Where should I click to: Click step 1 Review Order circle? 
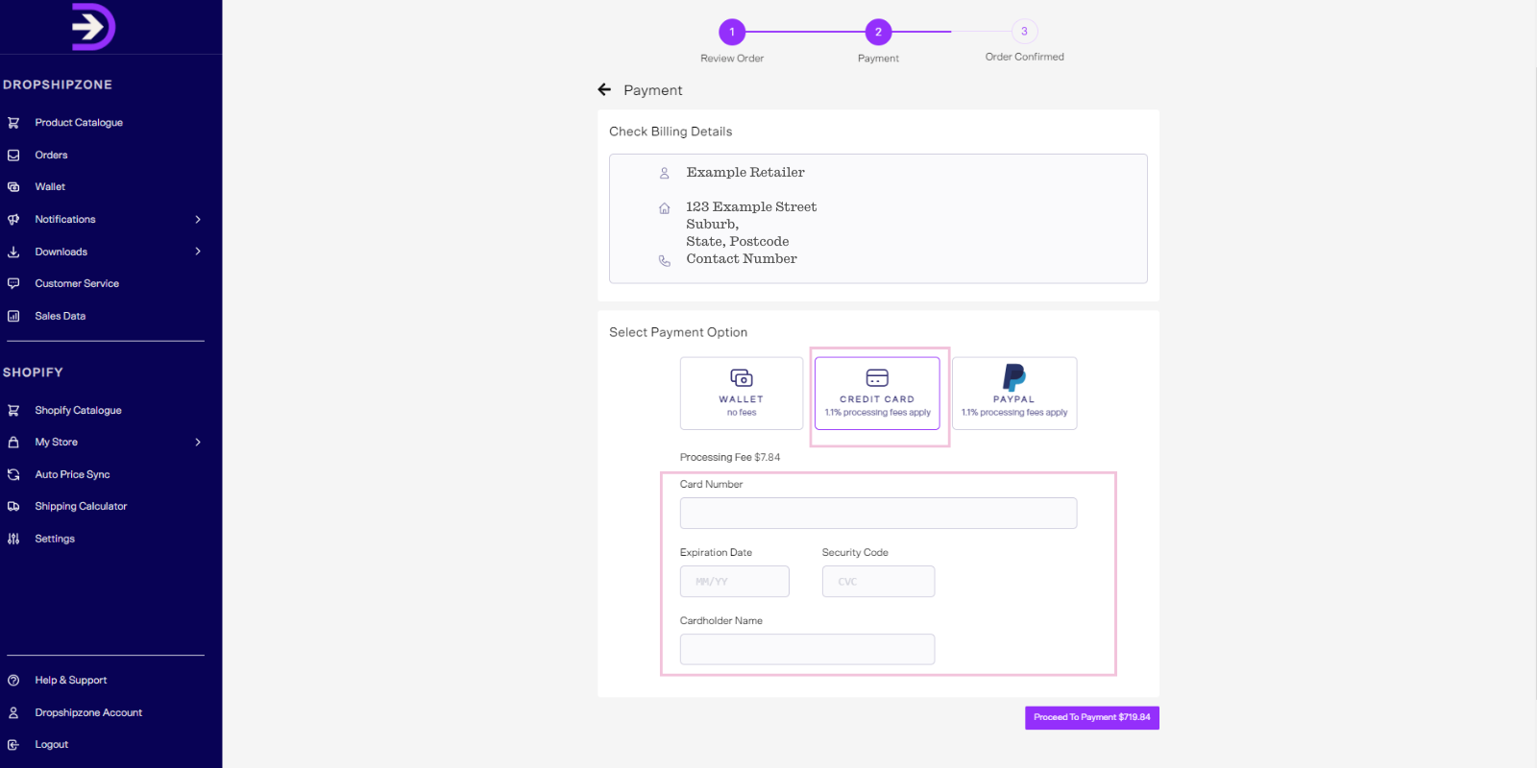coord(732,32)
